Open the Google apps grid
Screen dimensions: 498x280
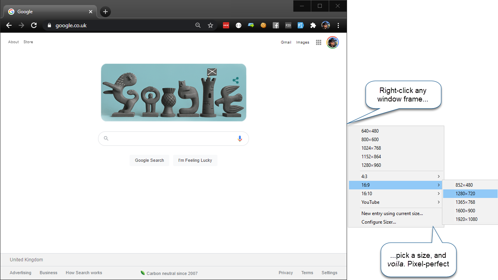319,42
